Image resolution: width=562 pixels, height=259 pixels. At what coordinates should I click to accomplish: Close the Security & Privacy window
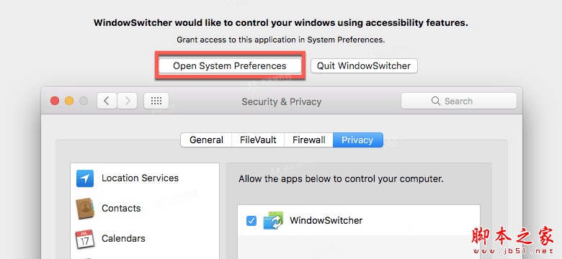point(55,101)
